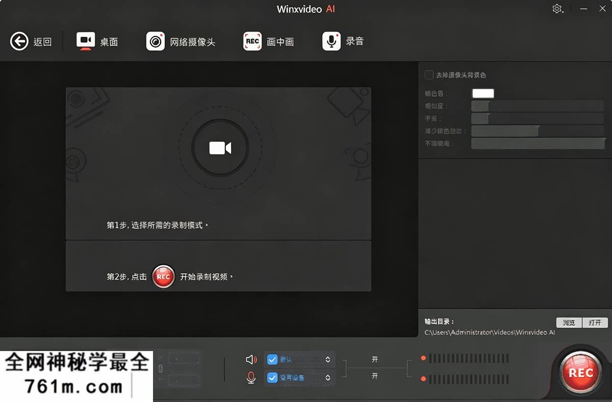Click the small red REC icon in step 2
This screenshot has height=402, width=612.
[163, 277]
